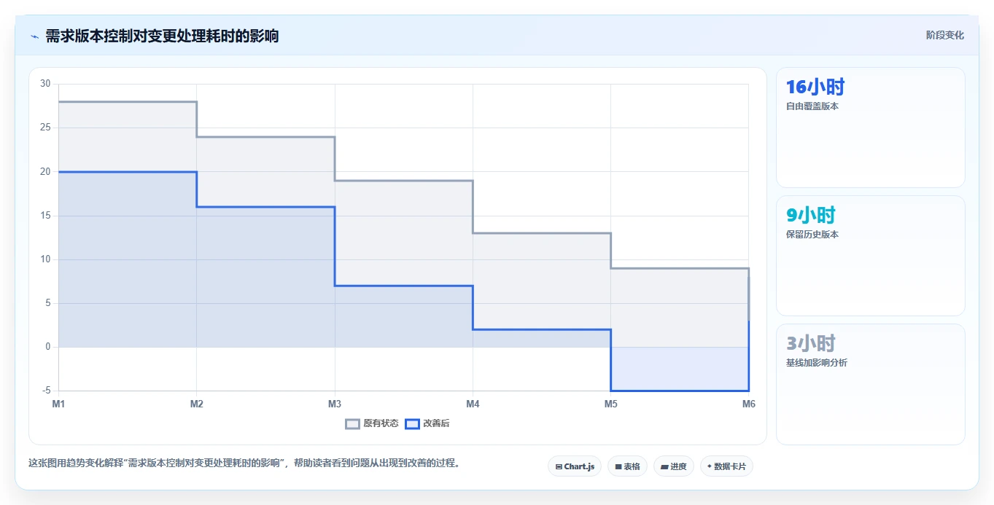Select the Chart.js tag chip

tap(575, 466)
